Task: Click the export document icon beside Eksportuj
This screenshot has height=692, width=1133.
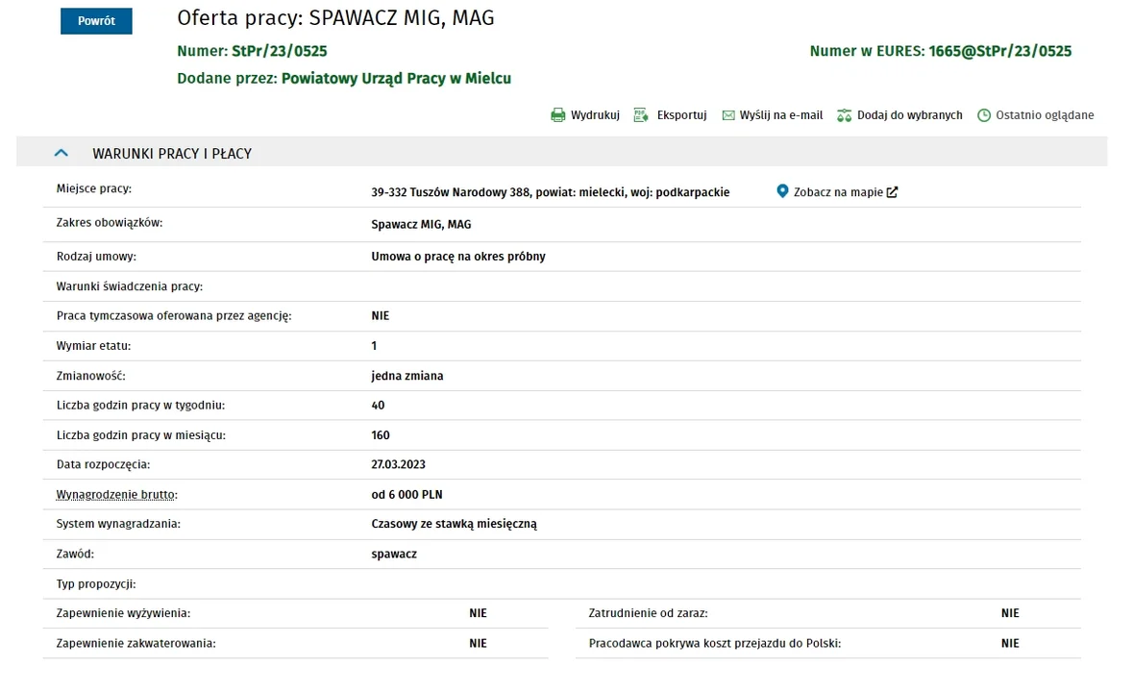Action: 640,115
